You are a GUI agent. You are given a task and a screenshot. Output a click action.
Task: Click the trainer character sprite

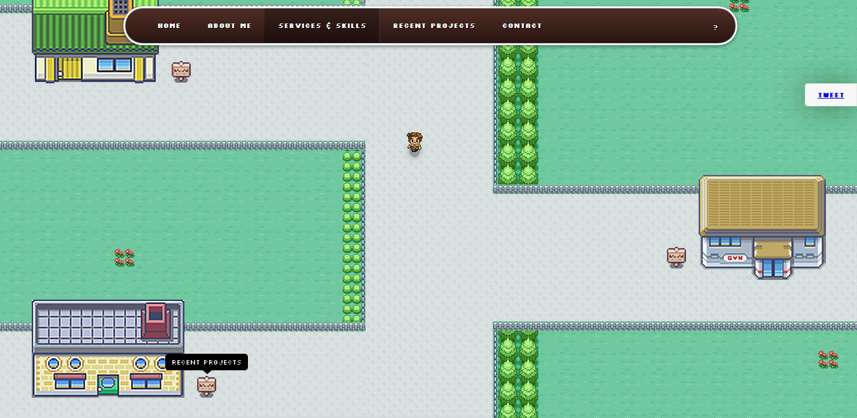coord(415,143)
